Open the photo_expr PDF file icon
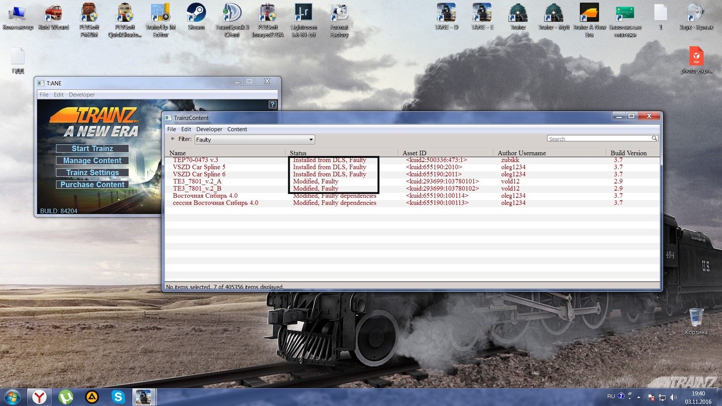The width and height of the screenshot is (722, 406). pos(696,60)
